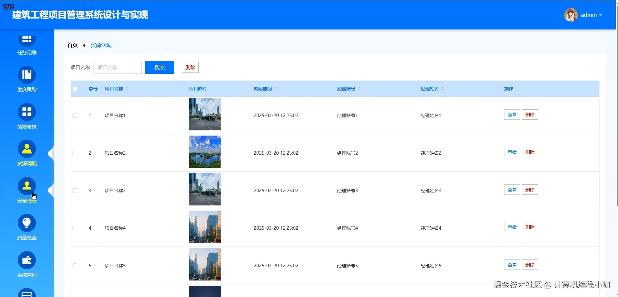Sort by 项目名称 column arrows
Image resolution: width=618 pixels, height=297 pixels.
(127, 89)
